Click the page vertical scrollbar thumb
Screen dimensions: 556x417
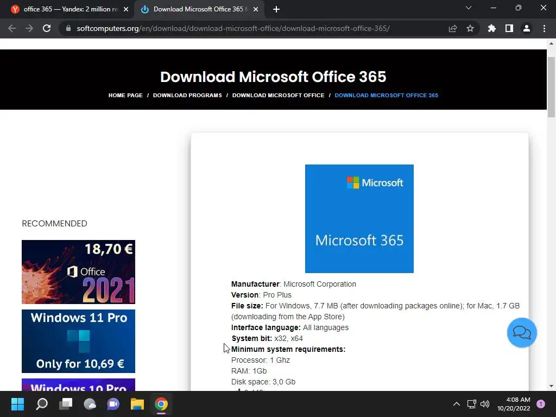551,87
